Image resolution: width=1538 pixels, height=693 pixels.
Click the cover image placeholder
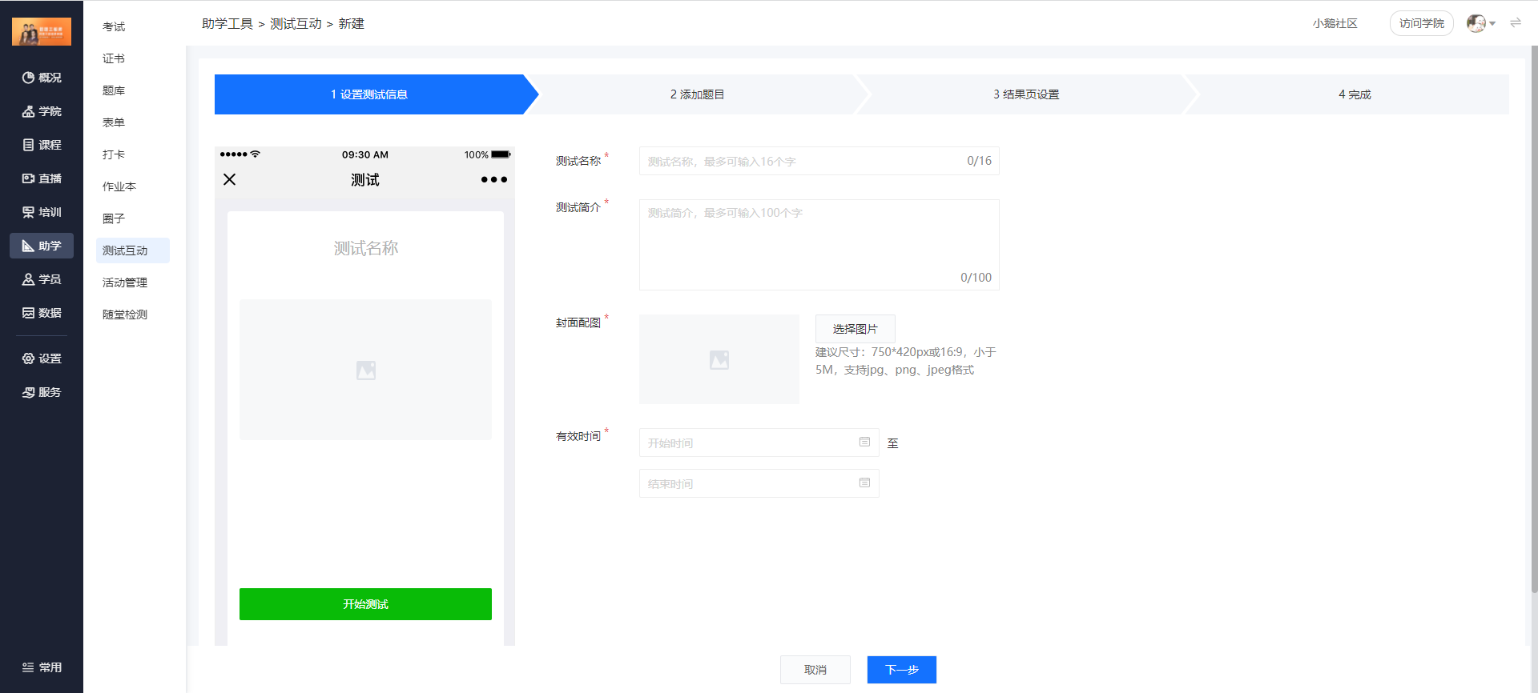pos(719,359)
